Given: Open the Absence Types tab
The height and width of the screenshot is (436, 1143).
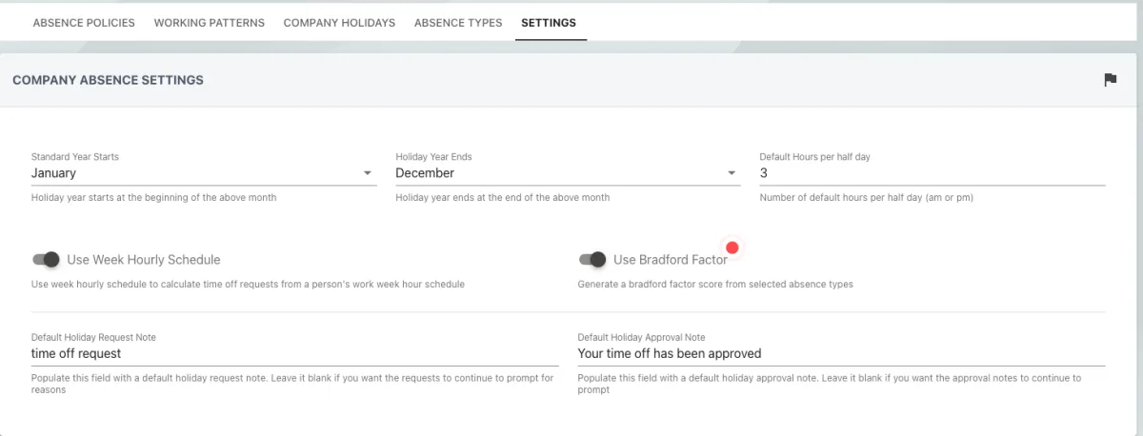Looking at the screenshot, I should tap(458, 23).
